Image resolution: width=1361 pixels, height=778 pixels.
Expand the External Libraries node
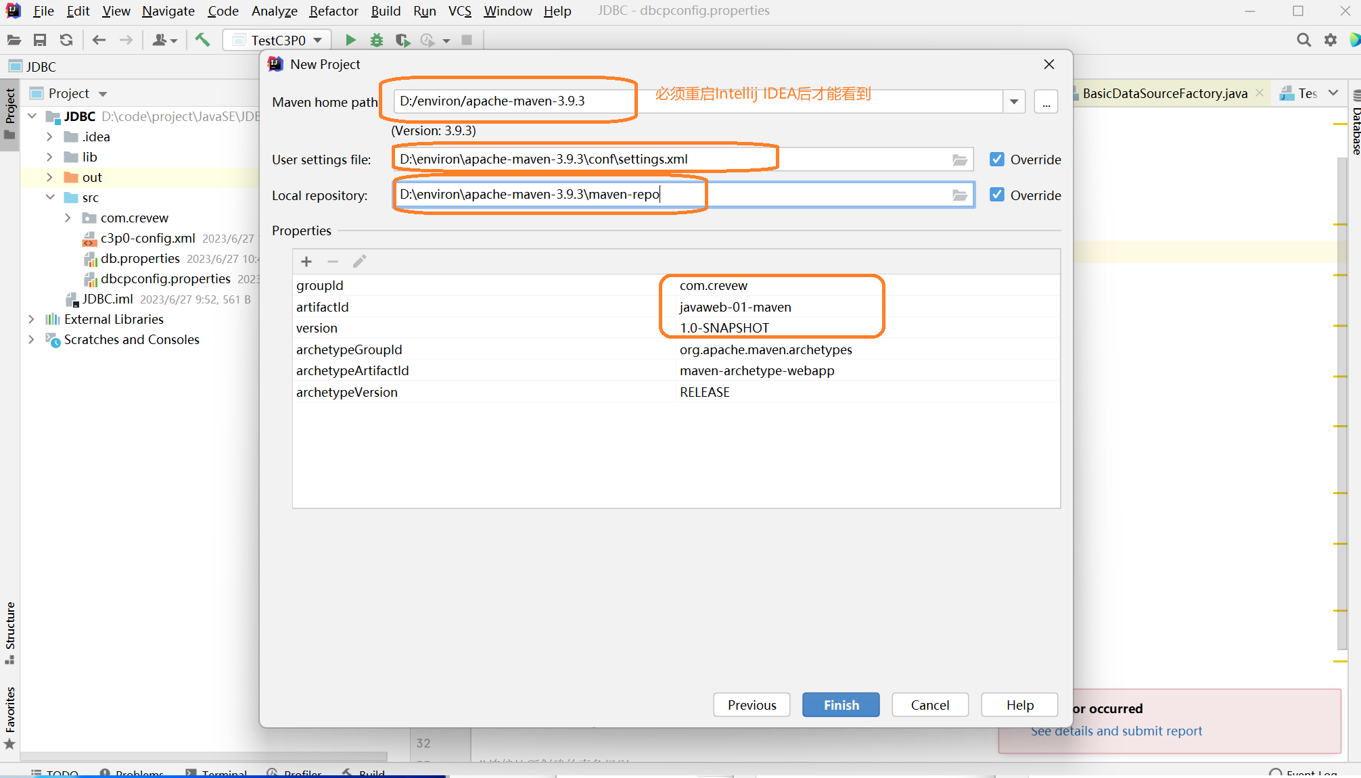pyautogui.click(x=31, y=318)
